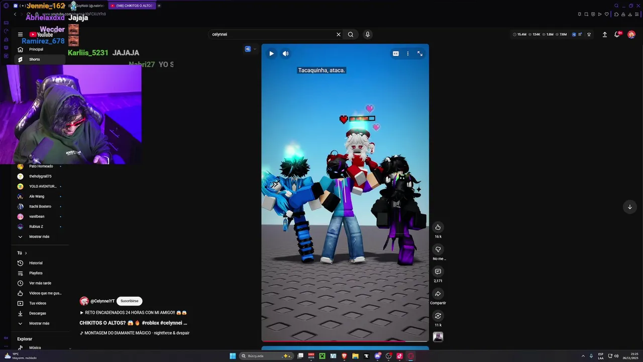Click the Compartir share icon

pos(438,294)
